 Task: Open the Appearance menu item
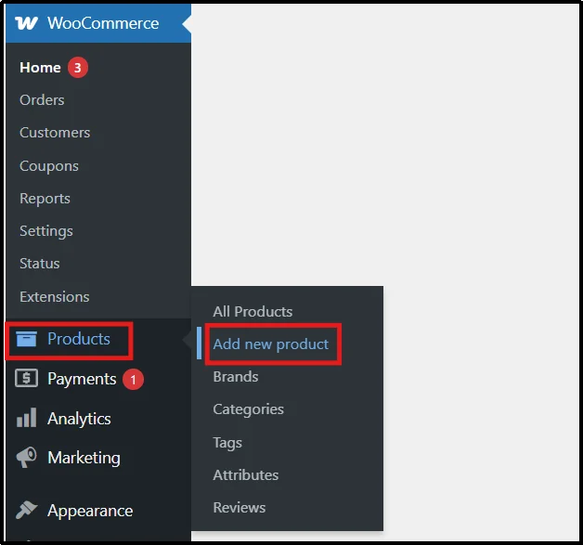point(90,511)
